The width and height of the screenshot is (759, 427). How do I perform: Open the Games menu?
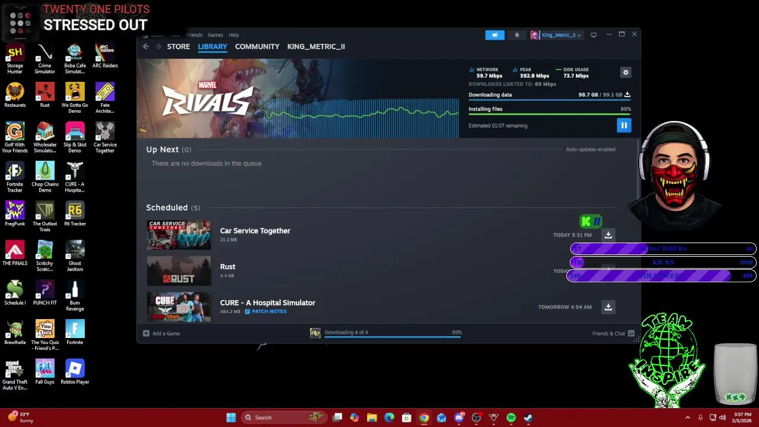click(215, 35)
